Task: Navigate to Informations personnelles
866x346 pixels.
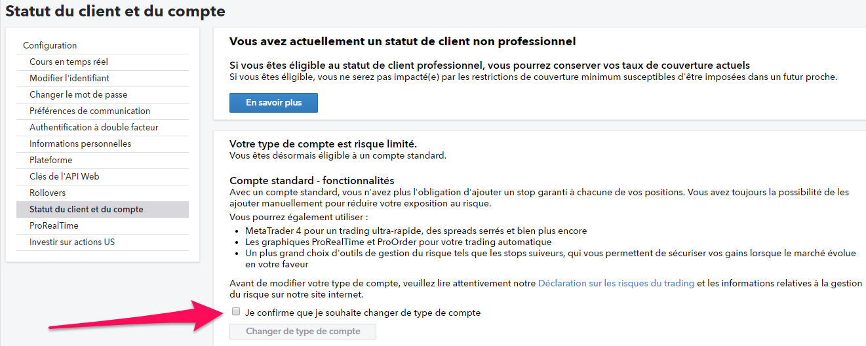Action: tap(80, 144)
